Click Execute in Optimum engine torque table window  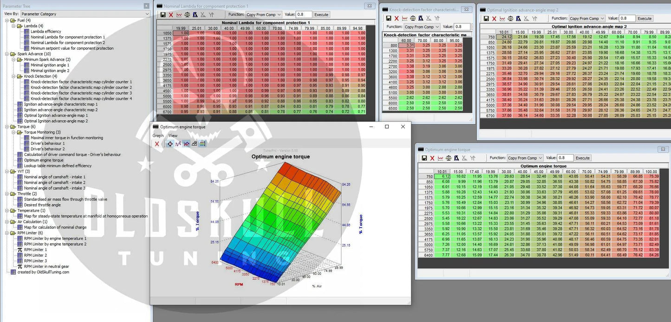click(x=582, y=158)
